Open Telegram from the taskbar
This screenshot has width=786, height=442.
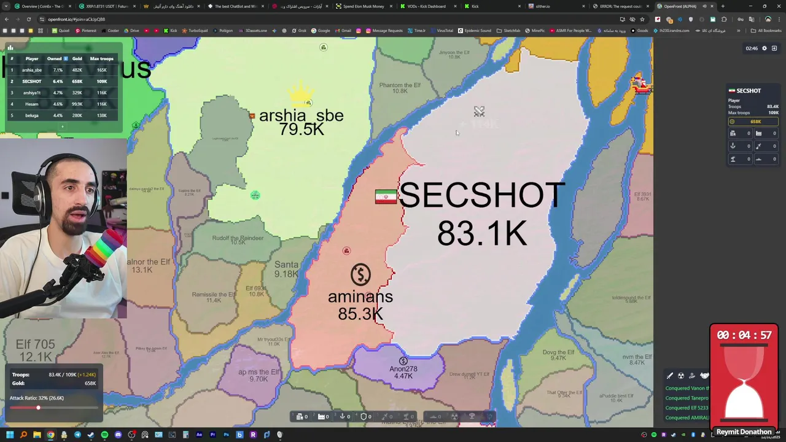click(x=77, y=435)
